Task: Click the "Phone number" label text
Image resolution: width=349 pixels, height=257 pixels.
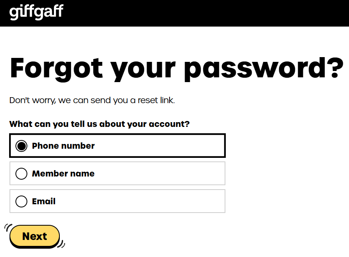Action: pos(63,146)
